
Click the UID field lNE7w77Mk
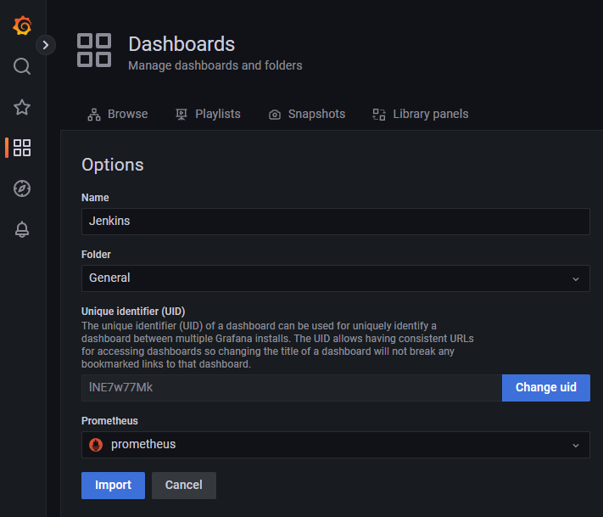pos(292,388)
